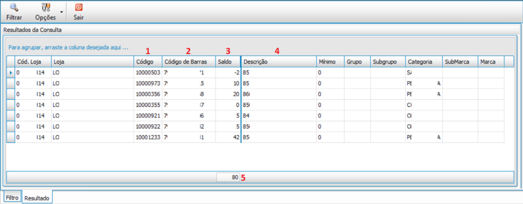523x204 pixels.
Task: Click the row indicator of the first row
Action: click(11, 72)
